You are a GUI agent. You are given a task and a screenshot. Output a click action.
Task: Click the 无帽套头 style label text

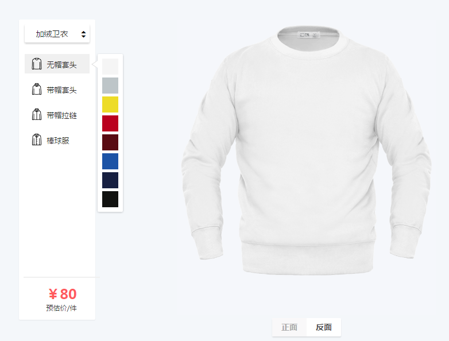[61, 65]
